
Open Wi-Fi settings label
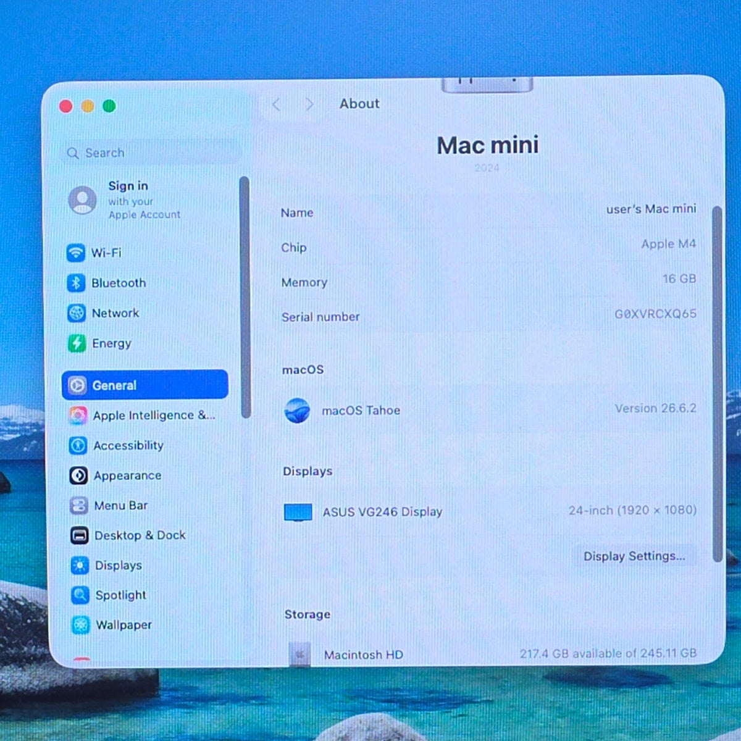[106, 253]
